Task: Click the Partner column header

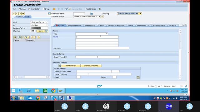Action: (x=19, y=40)
